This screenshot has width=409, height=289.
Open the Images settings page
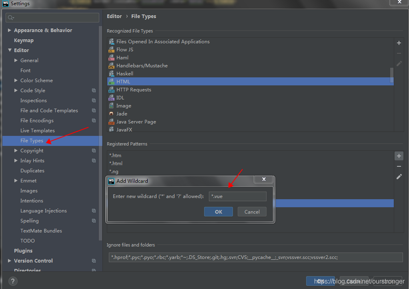tap(29, 191)
